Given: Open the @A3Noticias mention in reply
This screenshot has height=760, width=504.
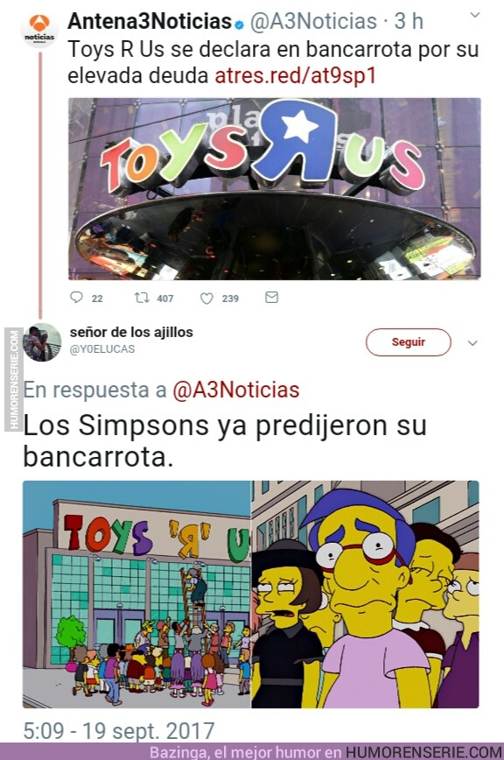Looking at the screenshot, I should click(x=236, y=391).
